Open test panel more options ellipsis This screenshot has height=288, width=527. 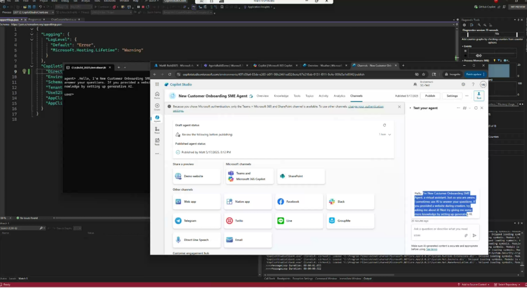point(458,108)
